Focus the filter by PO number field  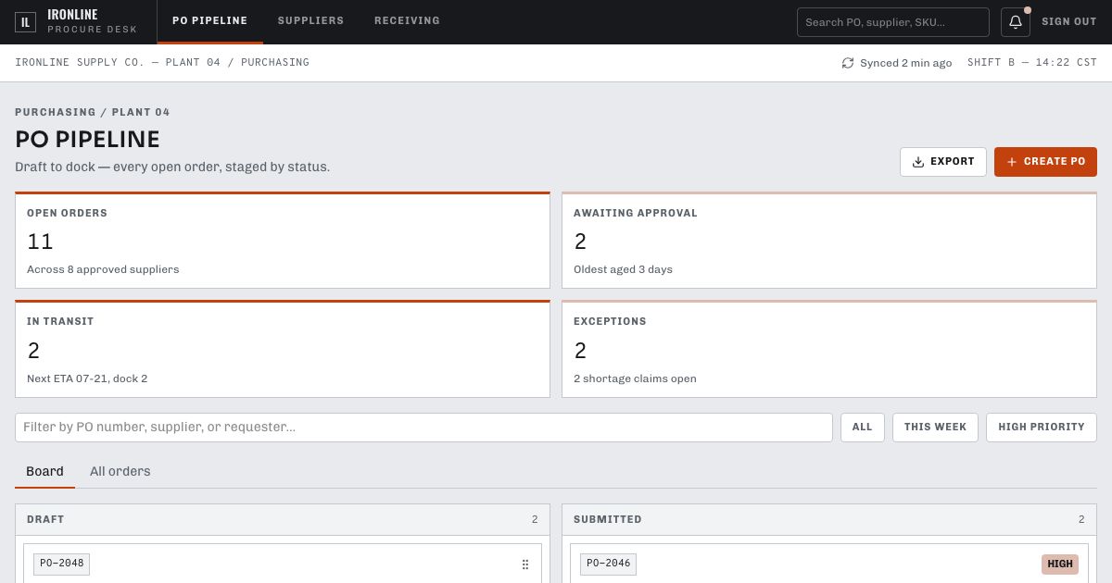coord(423,428)
